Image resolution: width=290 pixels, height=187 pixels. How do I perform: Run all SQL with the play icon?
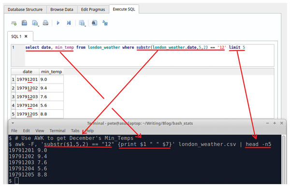(x=58, y=23)
